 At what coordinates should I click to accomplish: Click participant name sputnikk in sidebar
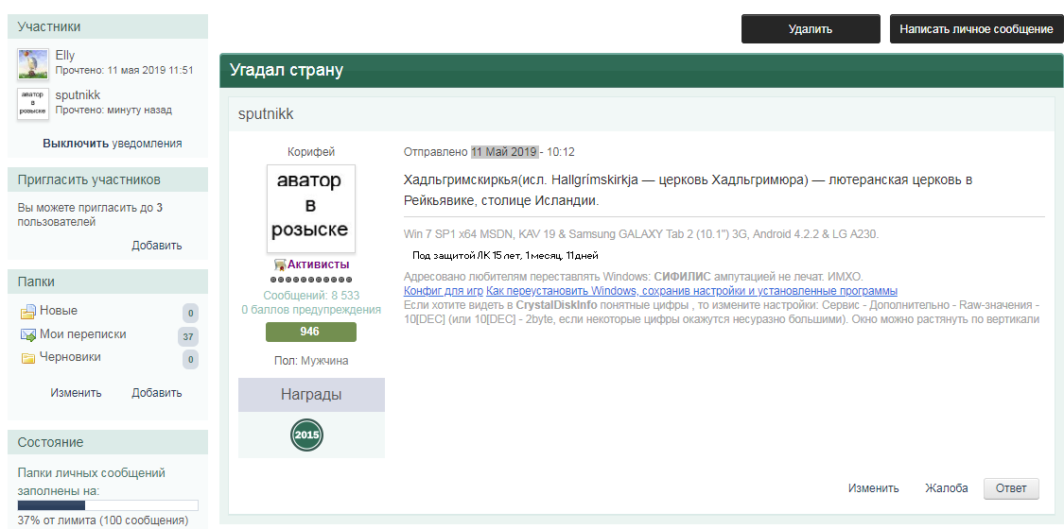78,94
